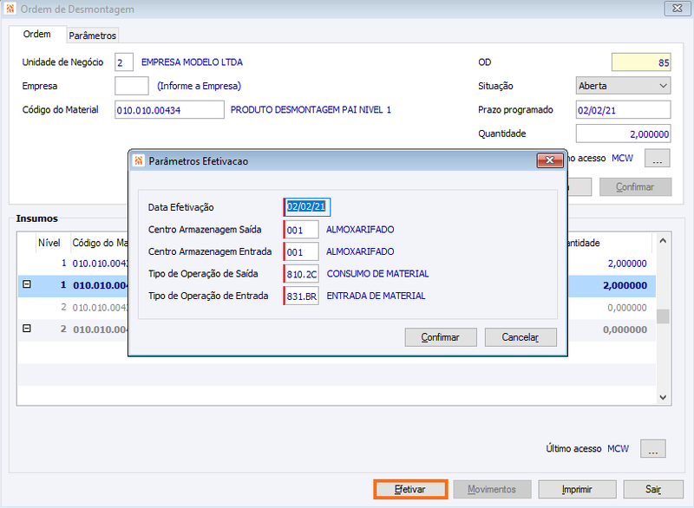Image resolution: width=694 pixels, height=508 pixels.
Task: Collapse the level 2 bold row in Insumos
Action: (x=27, y=329)
